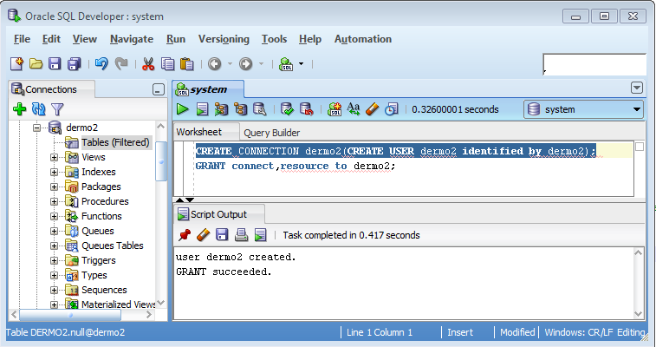Click the Paste clipboard icon
656x347 pixels.
click(186, 64)
